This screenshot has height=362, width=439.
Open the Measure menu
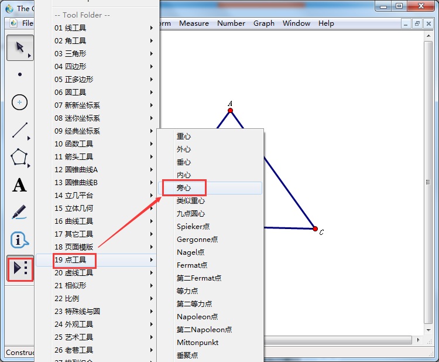click(194, 23)
